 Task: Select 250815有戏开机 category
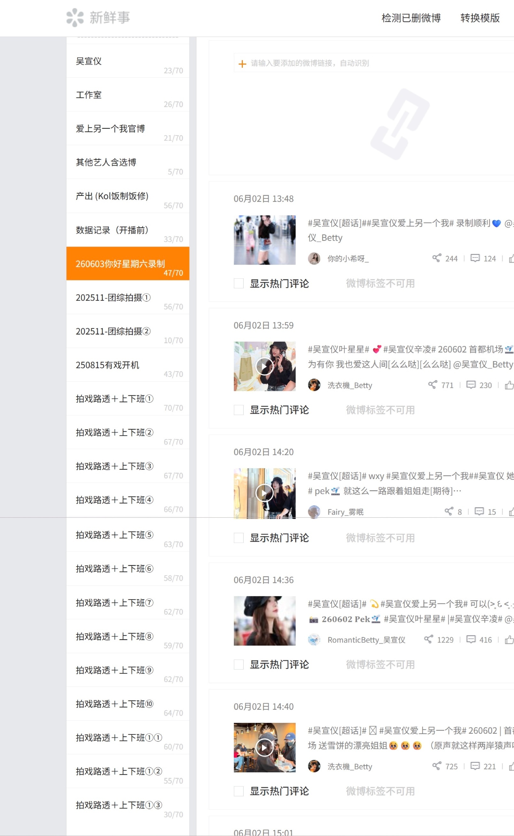click(128, 364)
